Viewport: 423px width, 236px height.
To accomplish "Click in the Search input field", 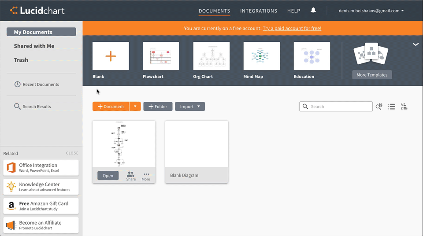I will 336,107.
